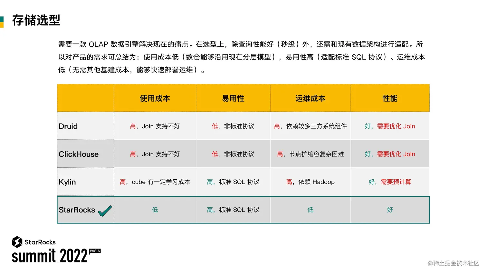Click ClickHouse's 好，需要优化 Join cell
Screen dimensions: 487x274
coord(390,154)
